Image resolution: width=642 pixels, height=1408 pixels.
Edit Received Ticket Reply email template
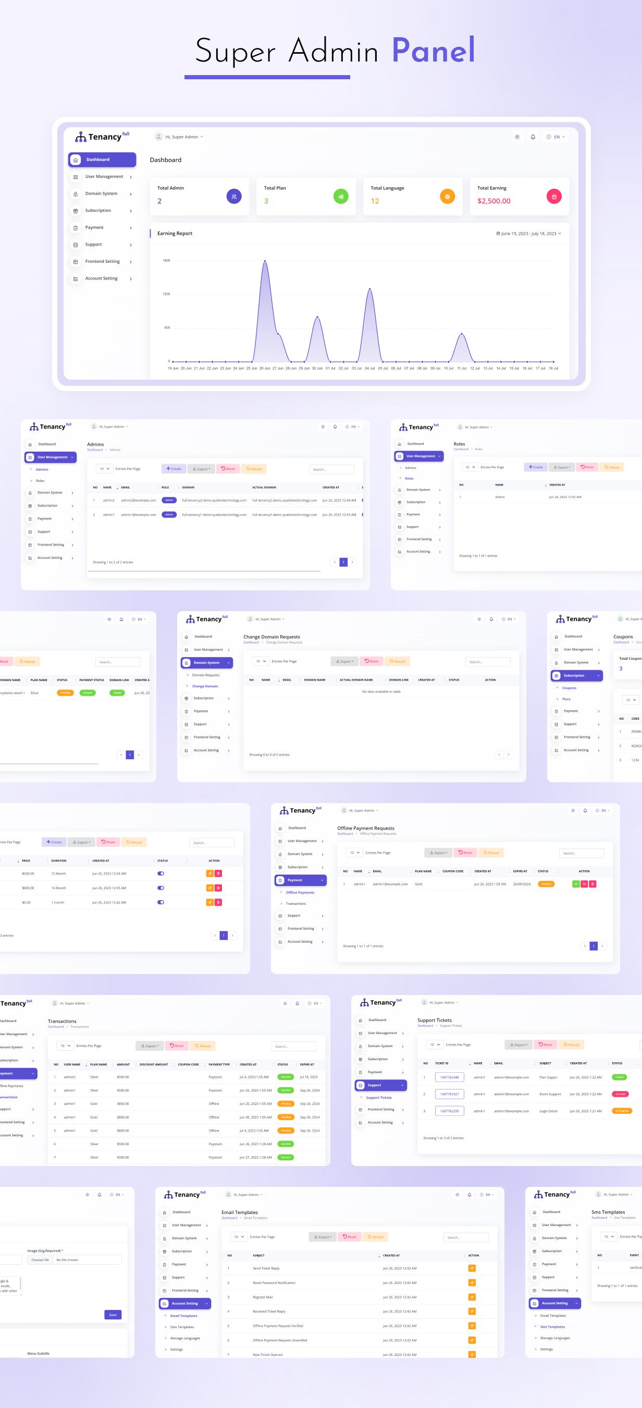pos(472,1311)
